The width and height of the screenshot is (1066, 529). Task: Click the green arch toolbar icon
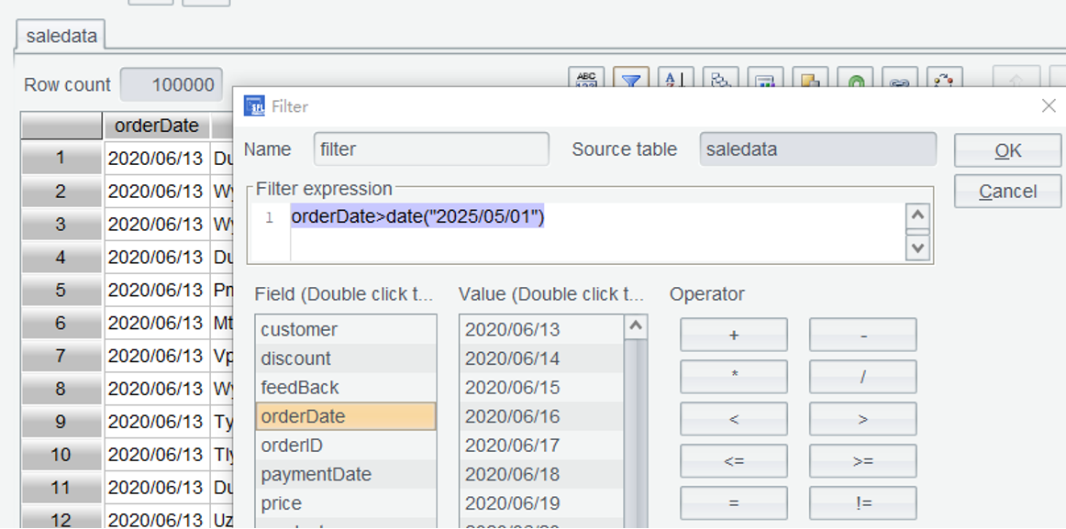click(x=855, y=81)
